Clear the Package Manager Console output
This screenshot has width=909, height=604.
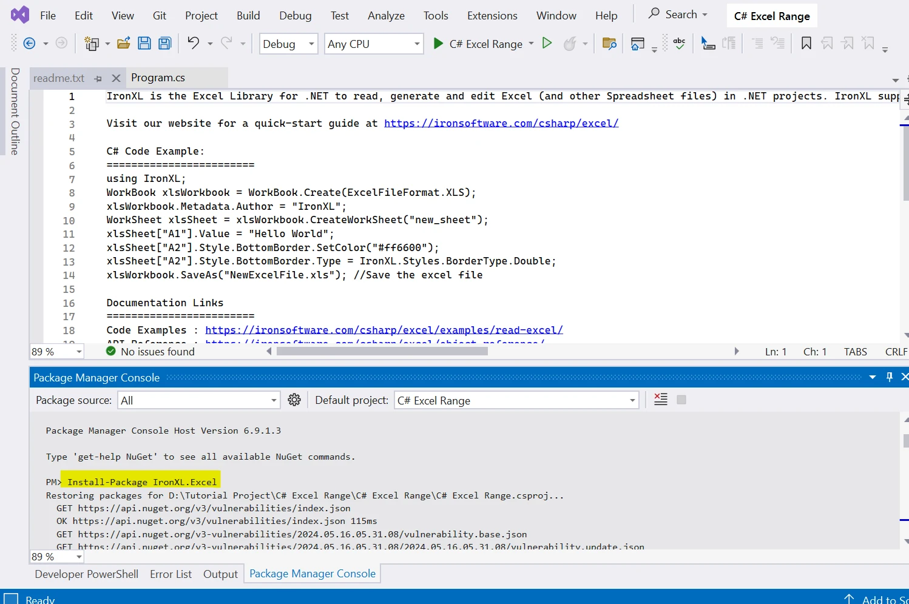(x=661, y=400)
